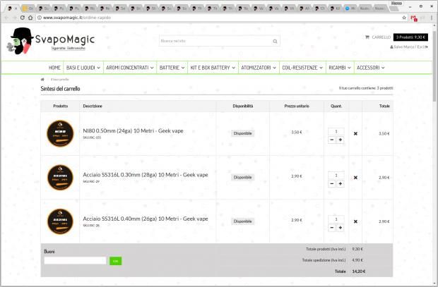Click the 4,90 € shipping total
The image size is (438, 287).
[357, 260]
